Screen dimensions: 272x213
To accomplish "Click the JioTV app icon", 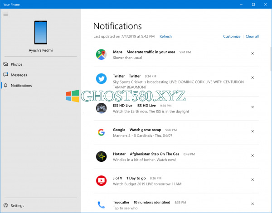I will click(101, 180).
